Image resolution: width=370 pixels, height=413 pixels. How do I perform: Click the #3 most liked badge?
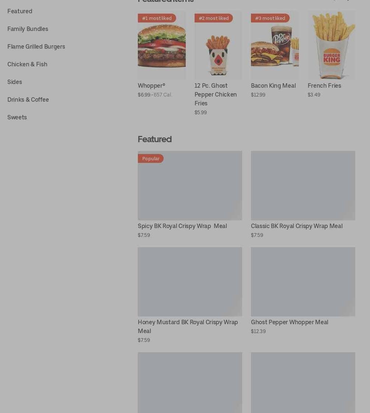click(270, 18)
